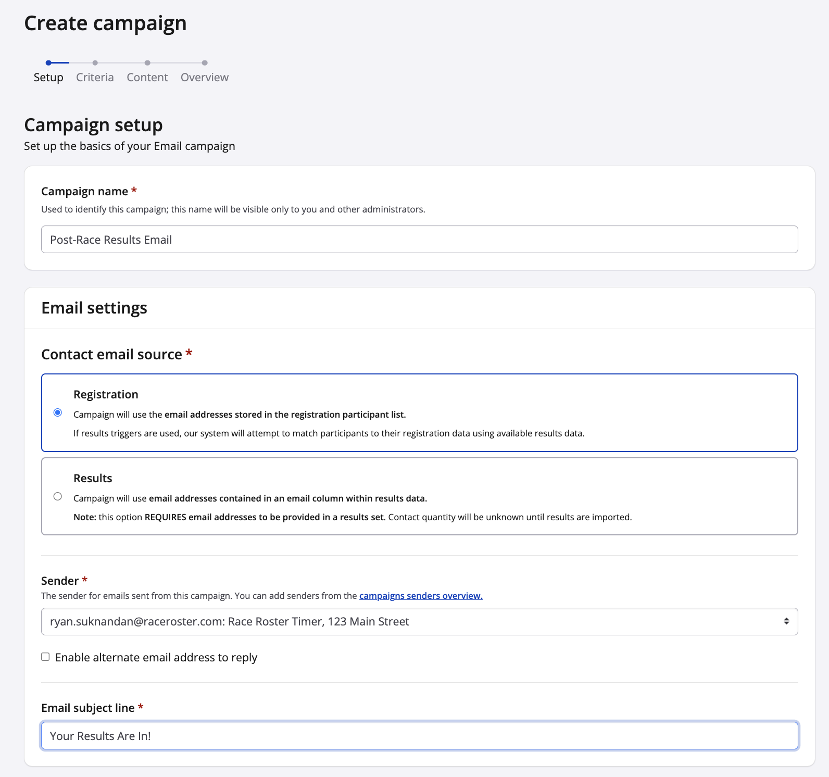This screenshot has width=829, height=777.
Task: Click into the Campaign name field
Action: click(x=419, y=240)
